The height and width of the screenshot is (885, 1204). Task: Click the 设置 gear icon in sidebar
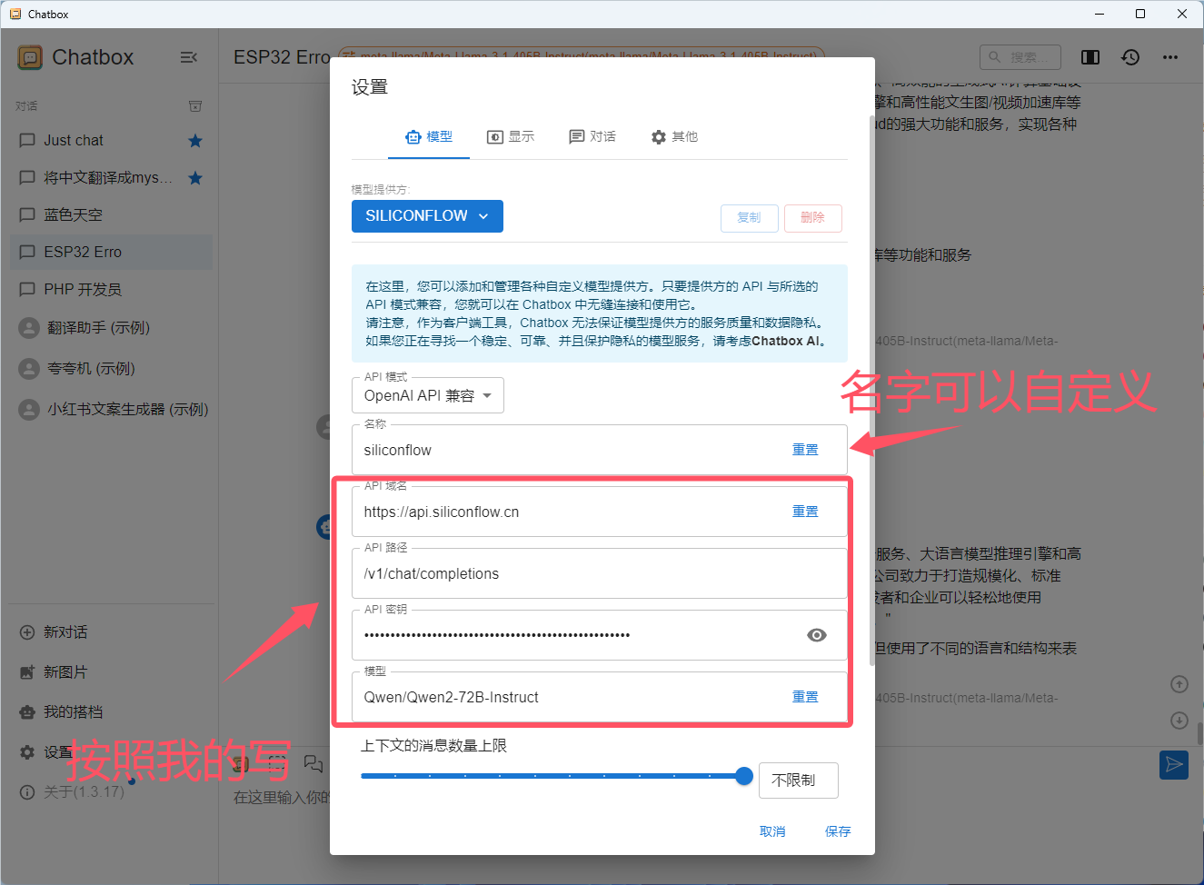[27, 752]
